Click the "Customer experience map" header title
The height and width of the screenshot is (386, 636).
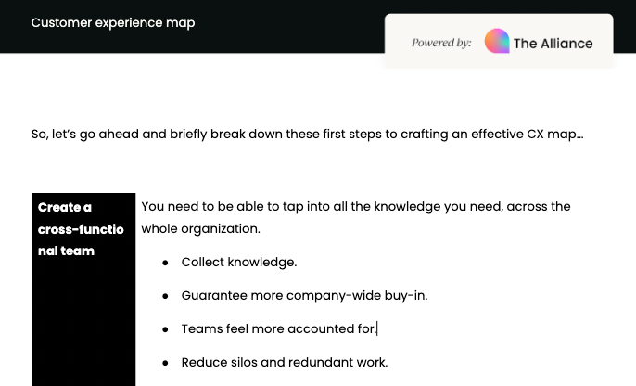point(113,22)
